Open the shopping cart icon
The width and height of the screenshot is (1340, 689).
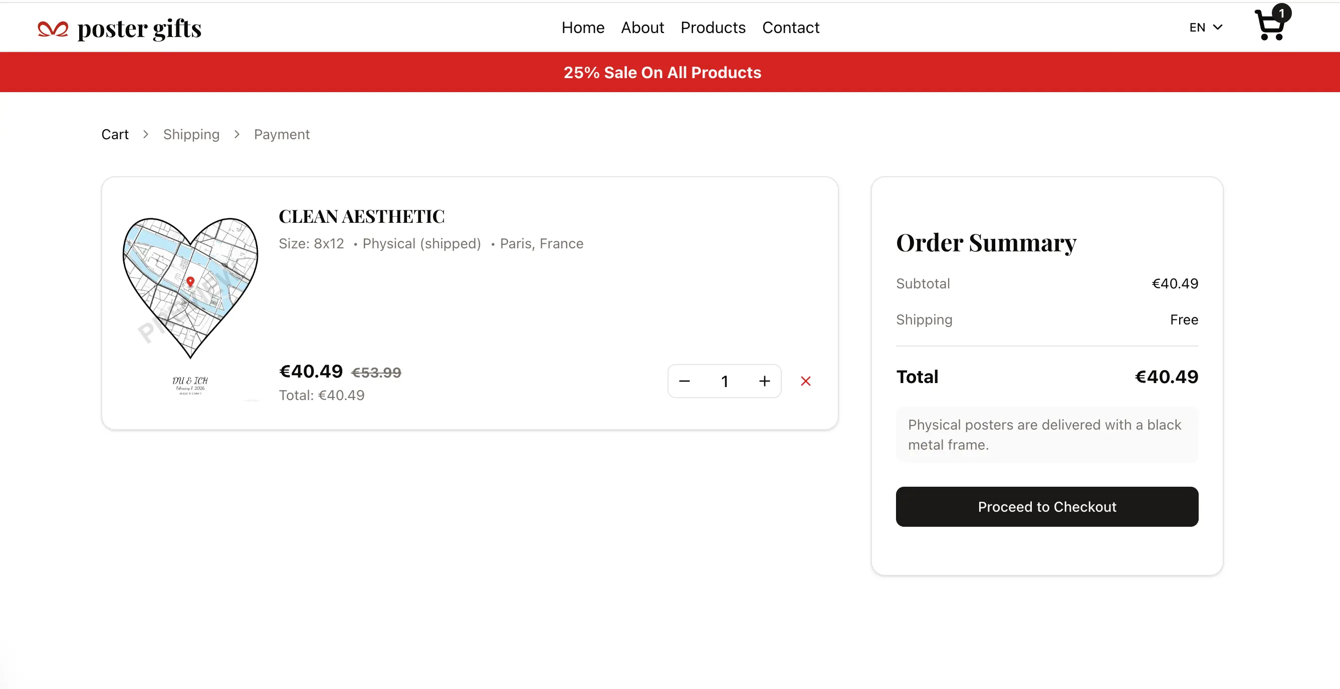click(x=1269, y=26)
